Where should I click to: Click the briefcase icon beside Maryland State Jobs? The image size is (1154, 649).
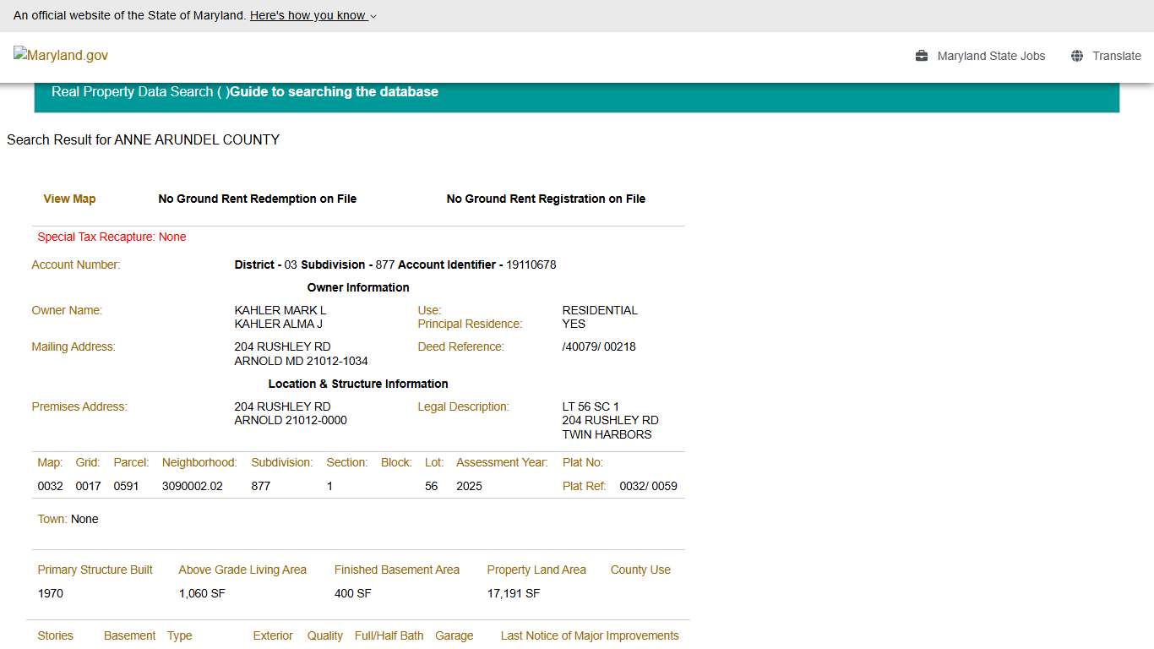tap(922, 56)
